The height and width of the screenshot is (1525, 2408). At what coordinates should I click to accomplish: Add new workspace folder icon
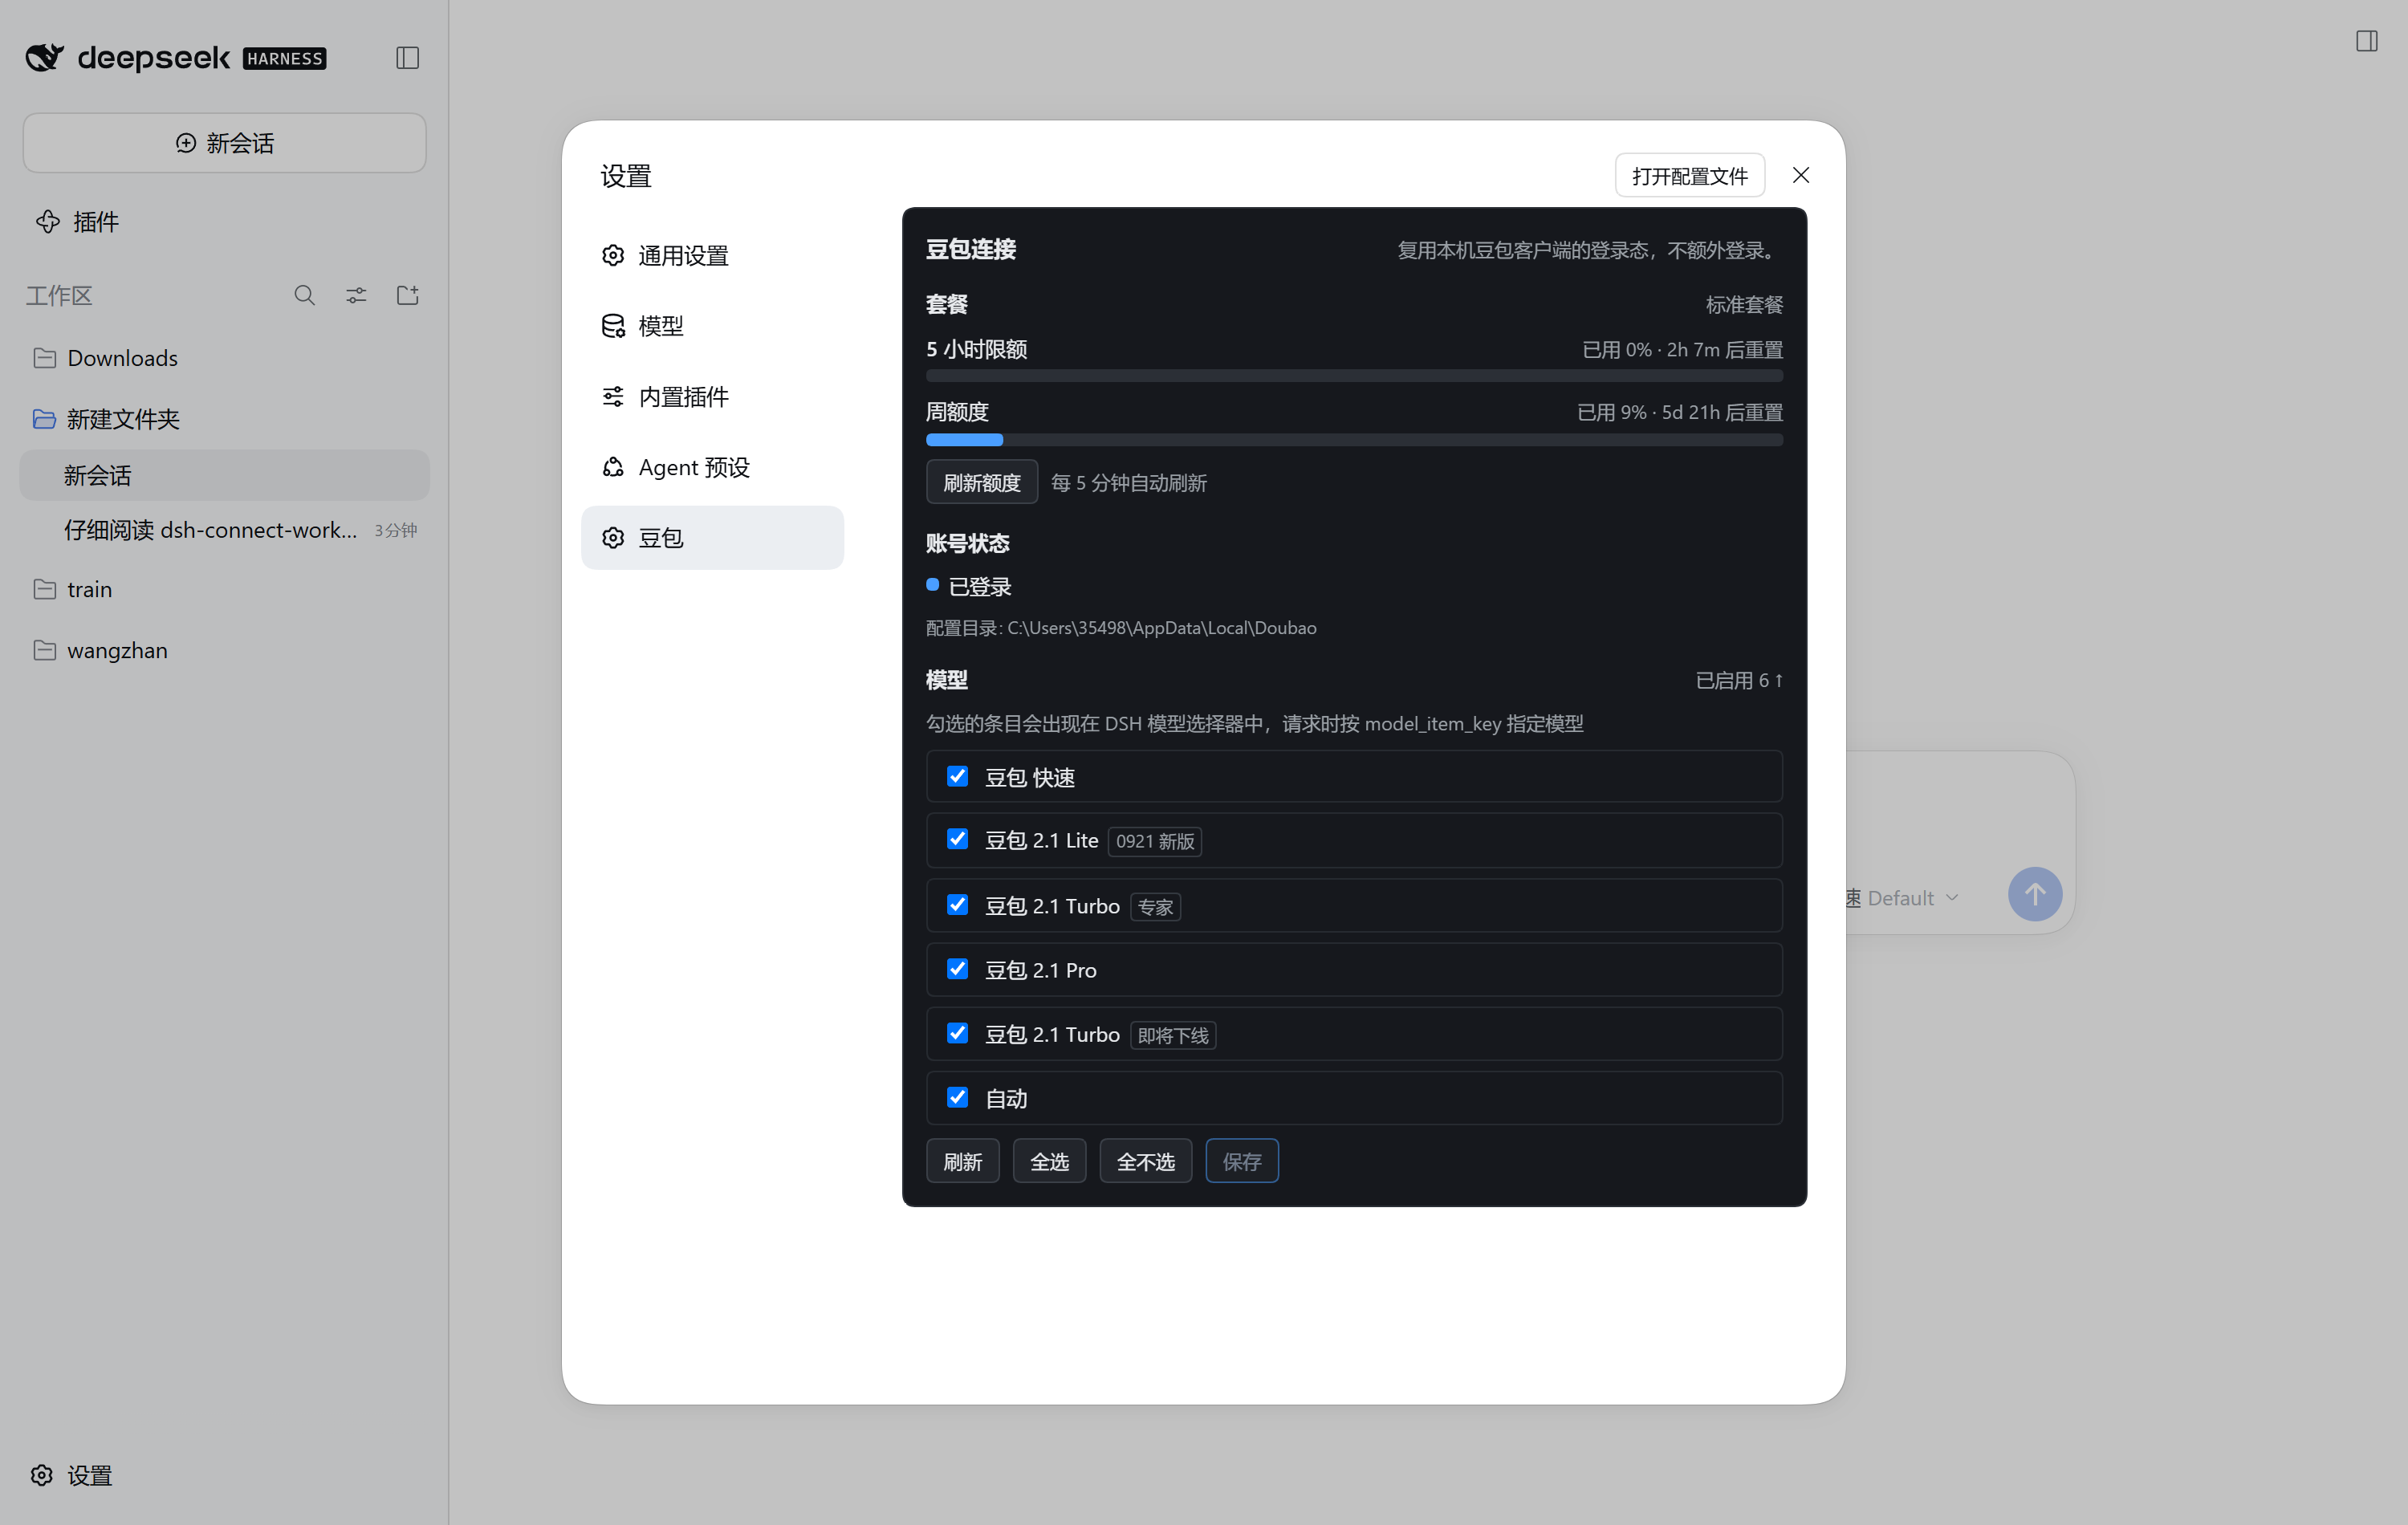pyautogui.click(x=407, y=295)
